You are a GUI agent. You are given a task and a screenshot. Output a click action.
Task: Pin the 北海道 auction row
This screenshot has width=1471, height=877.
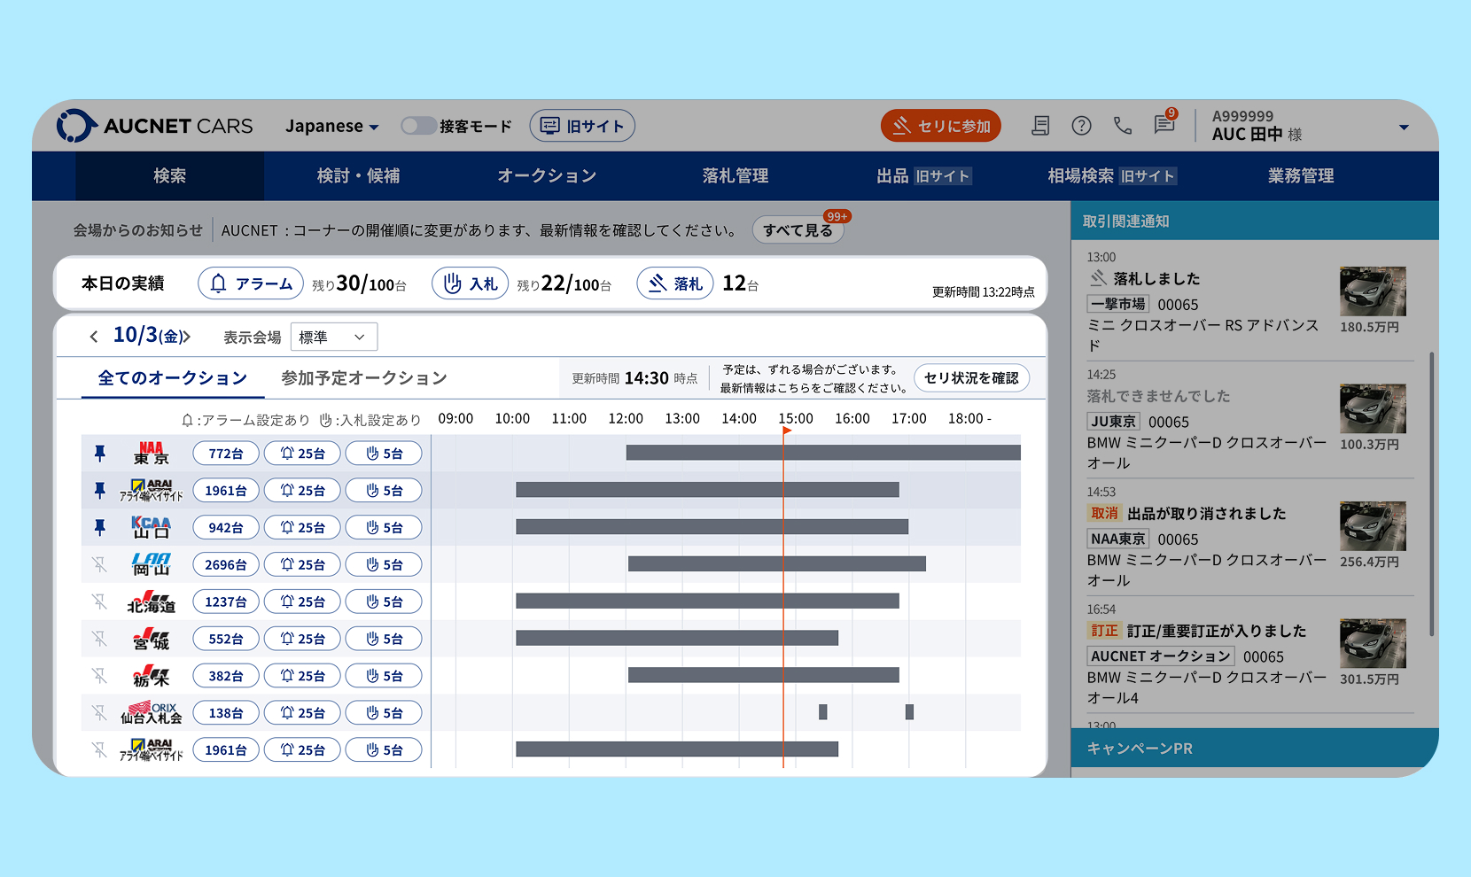(x=100, y=602)
